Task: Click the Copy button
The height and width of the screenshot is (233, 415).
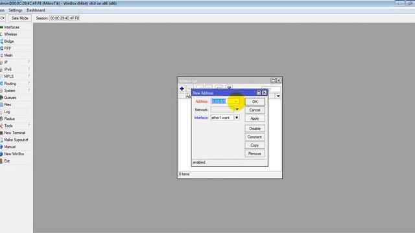Action: pos(255,145)
